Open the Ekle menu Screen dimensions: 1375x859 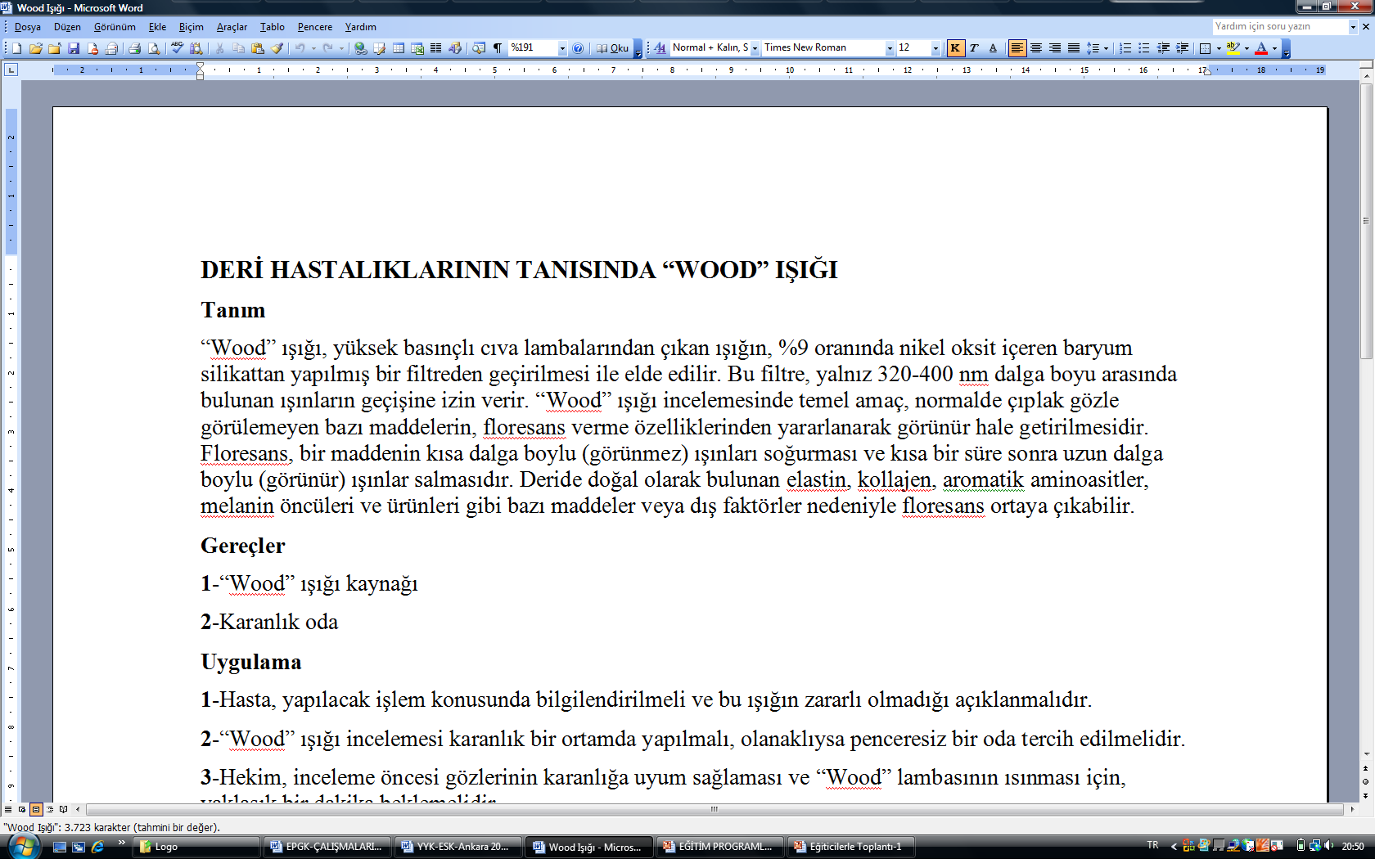[x=157, y=27]
